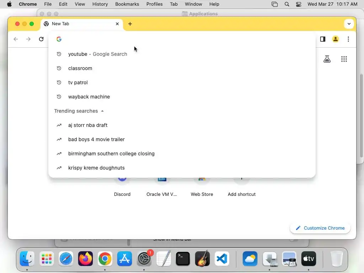Open Control Center in menu bar
The width and height of the screenshot is (364, 273).
click(299, 4)
